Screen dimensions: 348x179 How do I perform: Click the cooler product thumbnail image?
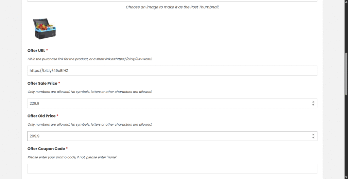pyautogui.click(x=45, y=29)
